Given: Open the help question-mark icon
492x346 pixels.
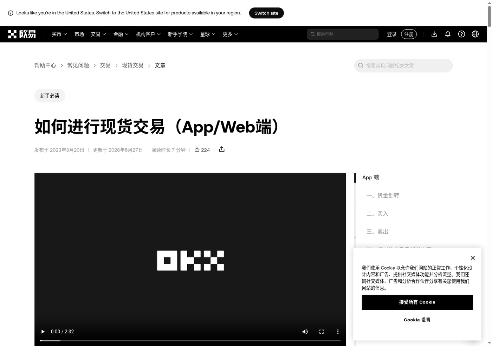Looking at the screenshot, I should 461,34.
